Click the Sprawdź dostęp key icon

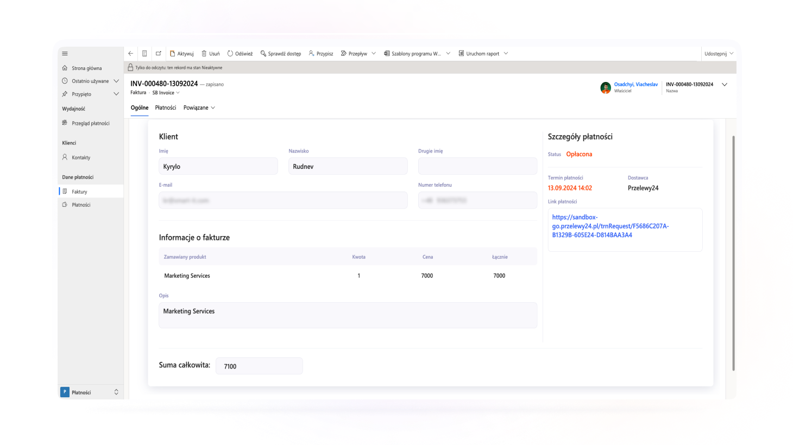pyautogui.click(x=263, y=54)
